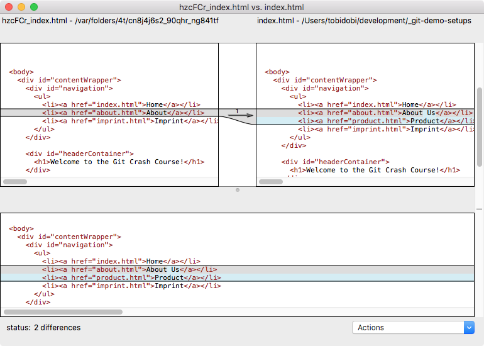The width and height of the screenshot is (484, 346).
Task: Select highlighted Product line in right pane
Action: coord(383,121)
